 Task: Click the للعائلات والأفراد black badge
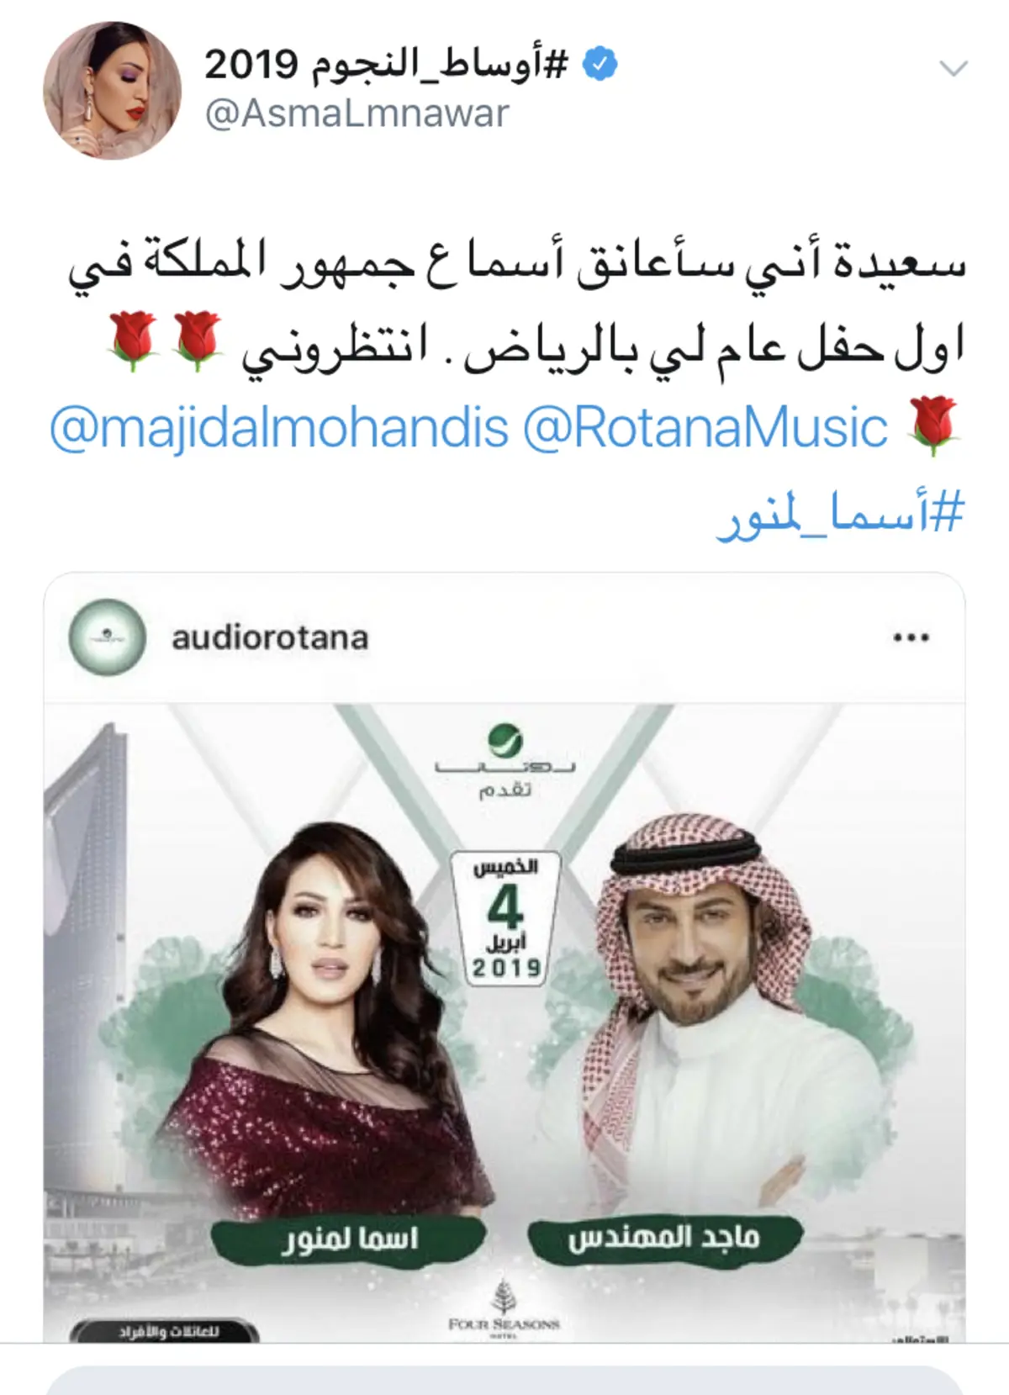pos(164,1331)
